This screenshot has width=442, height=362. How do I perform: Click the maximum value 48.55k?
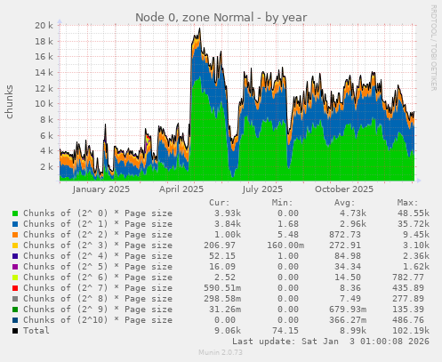pyautogui.click(x=414, y=213)
